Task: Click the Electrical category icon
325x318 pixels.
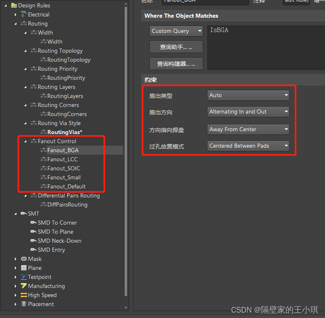Action: pos(24,14)
